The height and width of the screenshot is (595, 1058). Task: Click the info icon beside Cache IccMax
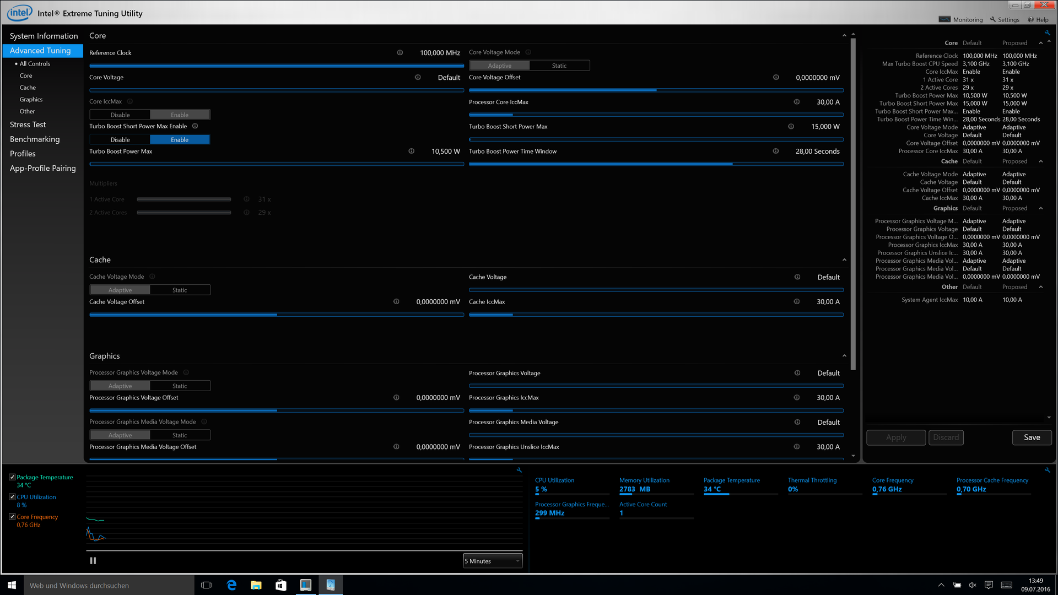(x=796, y=302)
